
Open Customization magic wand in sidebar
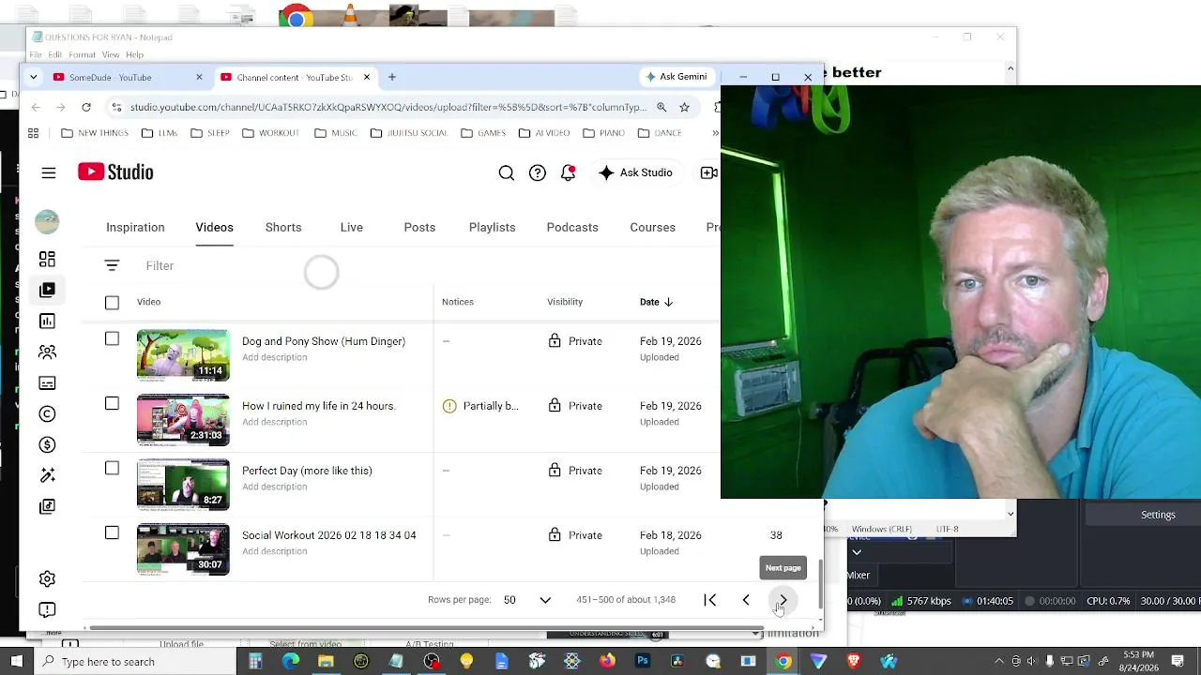47,475
